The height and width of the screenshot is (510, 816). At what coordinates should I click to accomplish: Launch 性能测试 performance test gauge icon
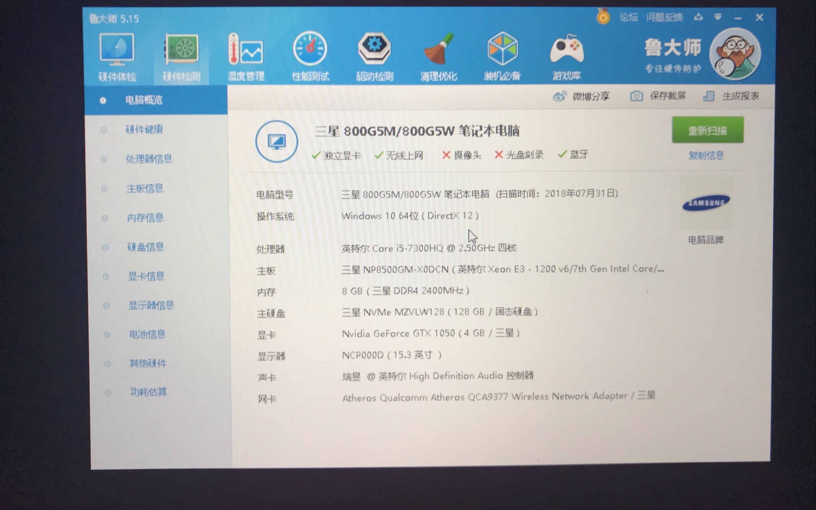click(x=310, y=56)
